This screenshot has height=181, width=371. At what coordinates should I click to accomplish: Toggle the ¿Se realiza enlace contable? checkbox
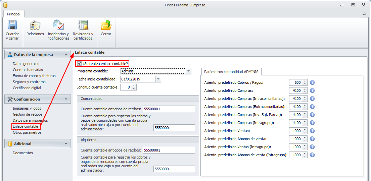pos(79,64)
